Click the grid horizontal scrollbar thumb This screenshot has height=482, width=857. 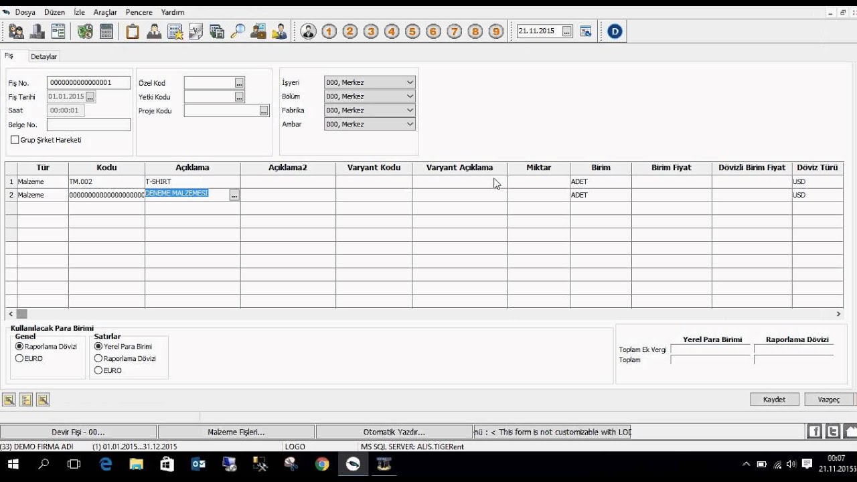[x=22, y=313]
